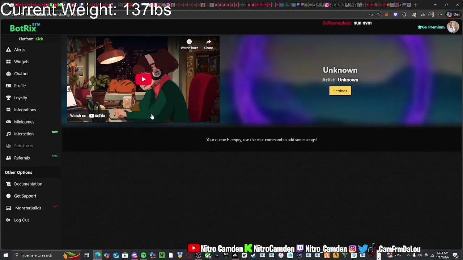Open Minecraft from the taskbar
This screenshot has height=260, width=463.
click(x=162, y=255)
